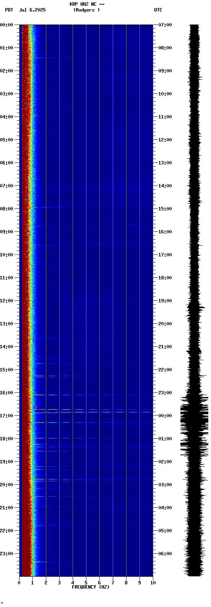The width and height of the screenshot is (211, 607).
Task: Click the 16:00 UTC time label
Action: [165, 232]
